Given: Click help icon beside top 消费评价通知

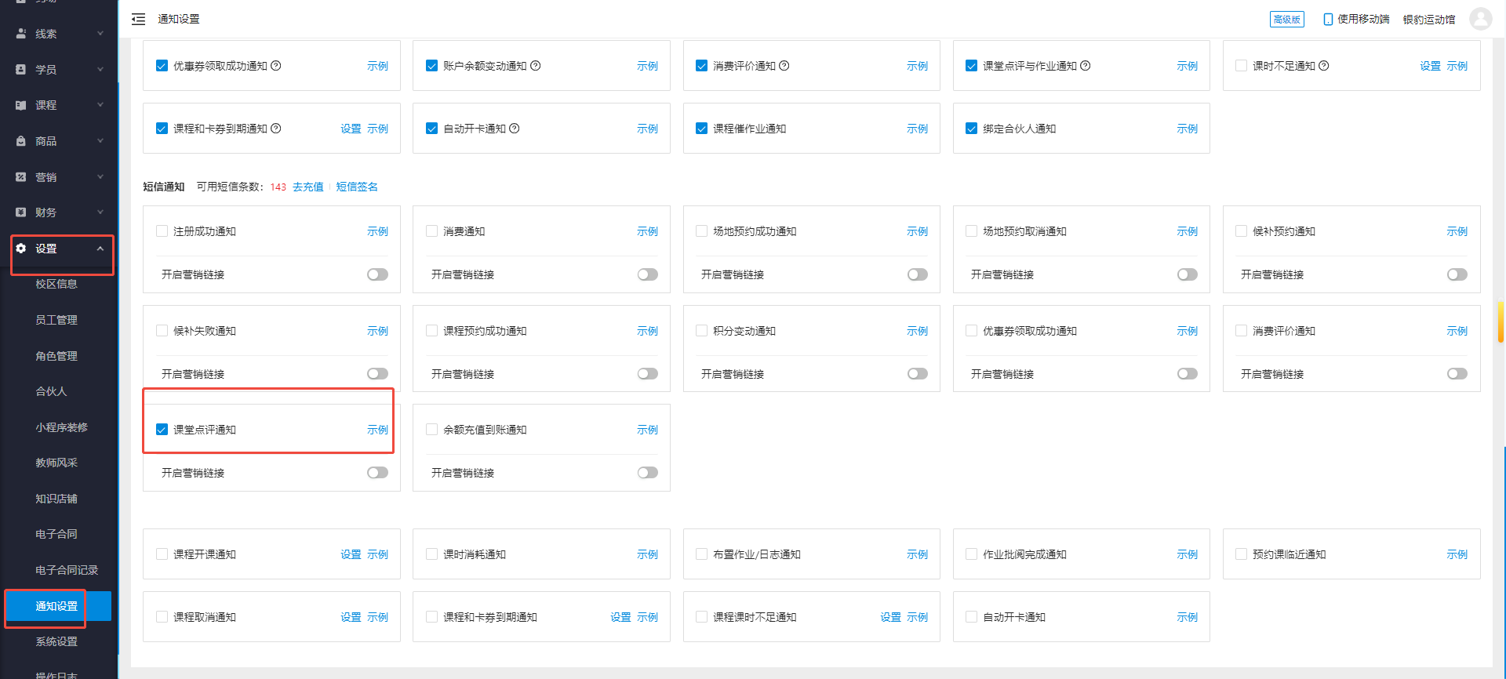Looking at the screenshot, I should [784, 66].
